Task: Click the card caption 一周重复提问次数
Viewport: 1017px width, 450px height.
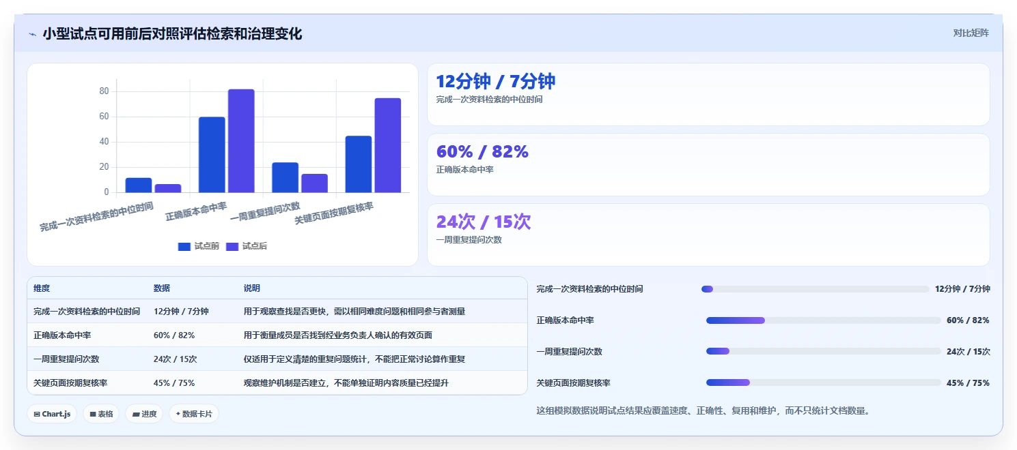Action: pyautogui.click(x=469, y=240)
